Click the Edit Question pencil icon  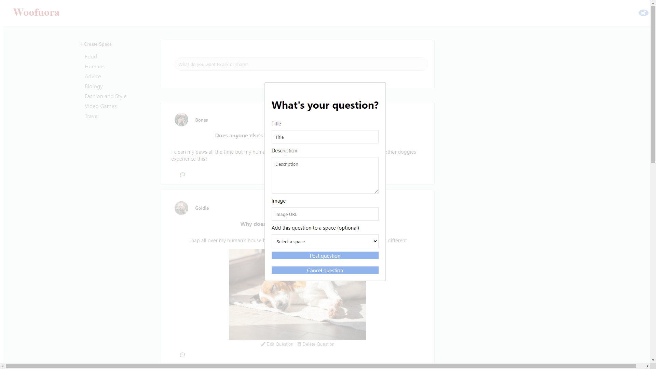tap(263, 344)
